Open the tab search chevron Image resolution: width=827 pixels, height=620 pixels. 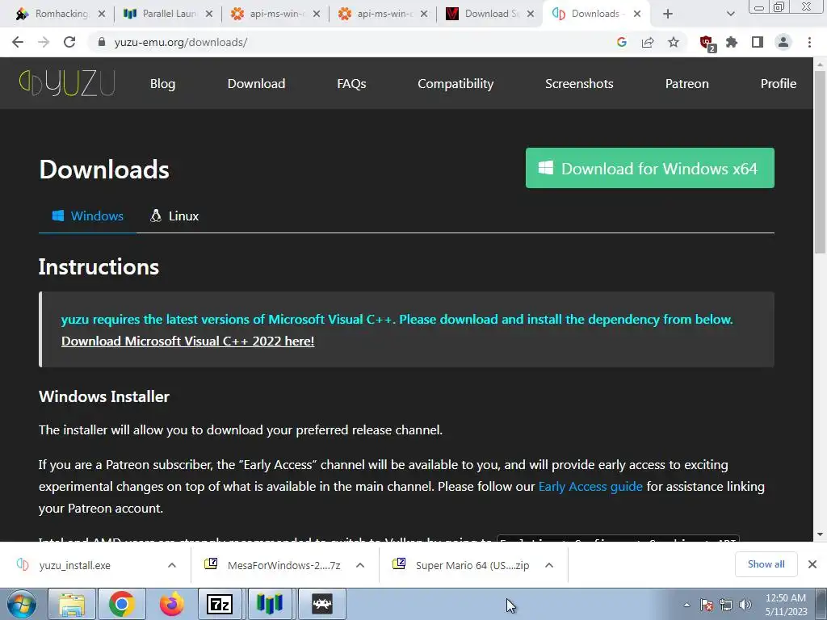[x=730, y=15]
